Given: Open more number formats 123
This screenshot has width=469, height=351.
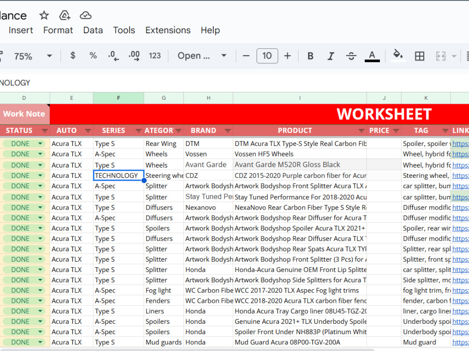Looking at the screenshot, I should click(155, 56).
